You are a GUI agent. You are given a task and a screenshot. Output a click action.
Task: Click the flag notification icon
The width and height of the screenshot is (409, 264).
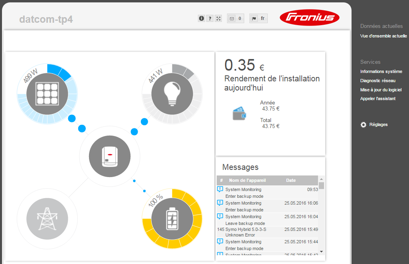[254, 18]
